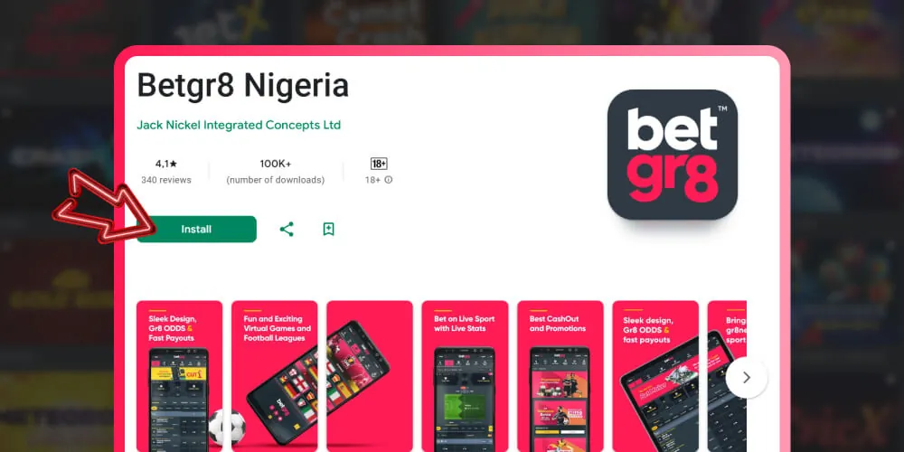This screenshot has width=904, height=452.
Task: Open the Betgr8 app logo icon
Action: click(673, 155)
